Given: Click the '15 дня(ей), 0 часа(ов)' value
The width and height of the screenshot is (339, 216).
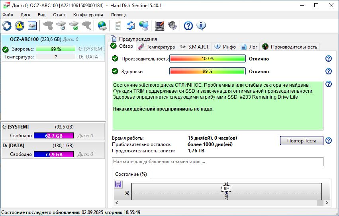Looking at the screenshot, I should (x=212, y=138).
